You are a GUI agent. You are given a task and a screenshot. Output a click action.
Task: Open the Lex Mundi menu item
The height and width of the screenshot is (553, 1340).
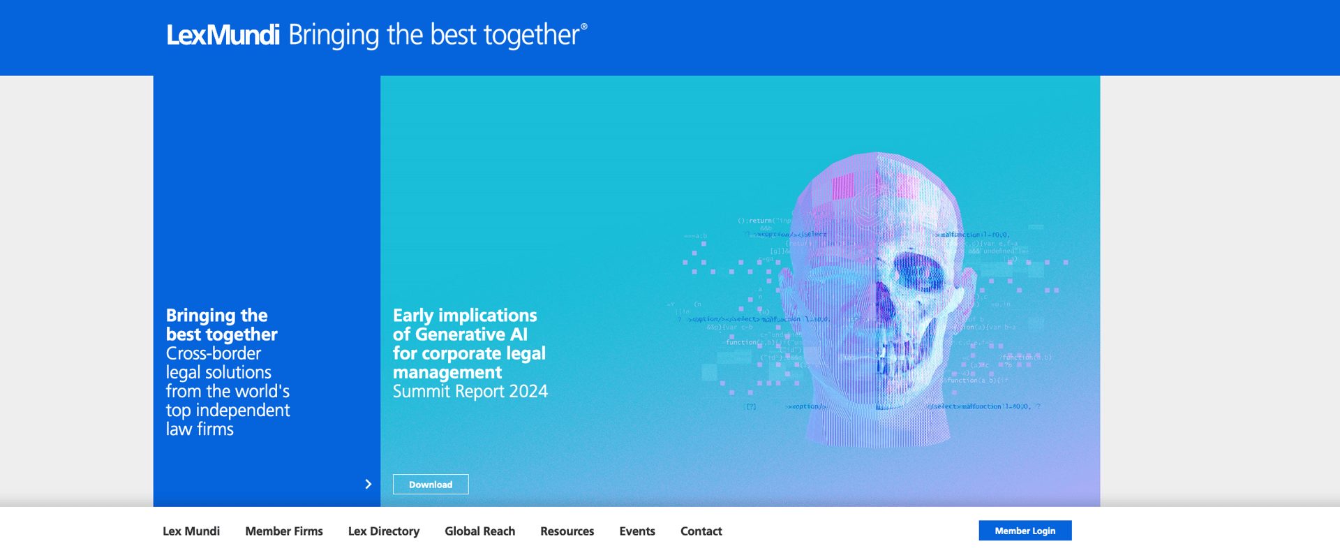point(191,531)
